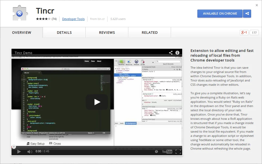Click the Tincr puzzle-piece extension icon
Screen dimensions: 262x164
tap(20, 13)
